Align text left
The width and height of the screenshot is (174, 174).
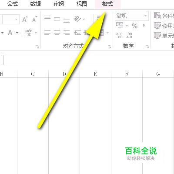tap(47, 33)
